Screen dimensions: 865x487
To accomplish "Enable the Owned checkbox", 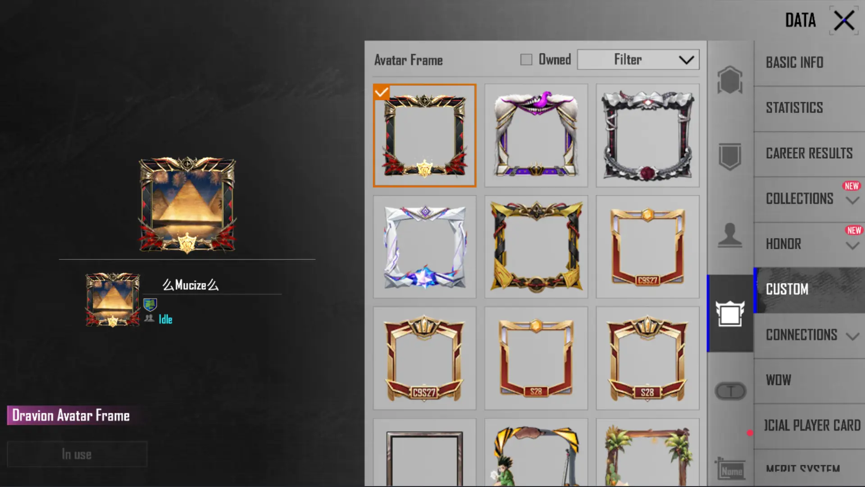I will point(526,60).
